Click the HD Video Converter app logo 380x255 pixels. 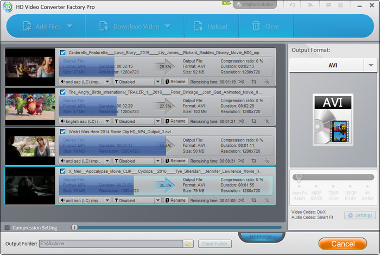pyautogui.click(x=8, y=7)
